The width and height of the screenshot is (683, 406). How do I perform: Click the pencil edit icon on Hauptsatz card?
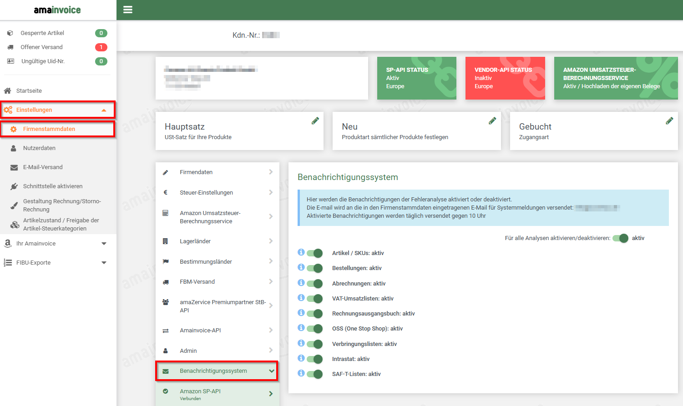(x=315, y=121)
